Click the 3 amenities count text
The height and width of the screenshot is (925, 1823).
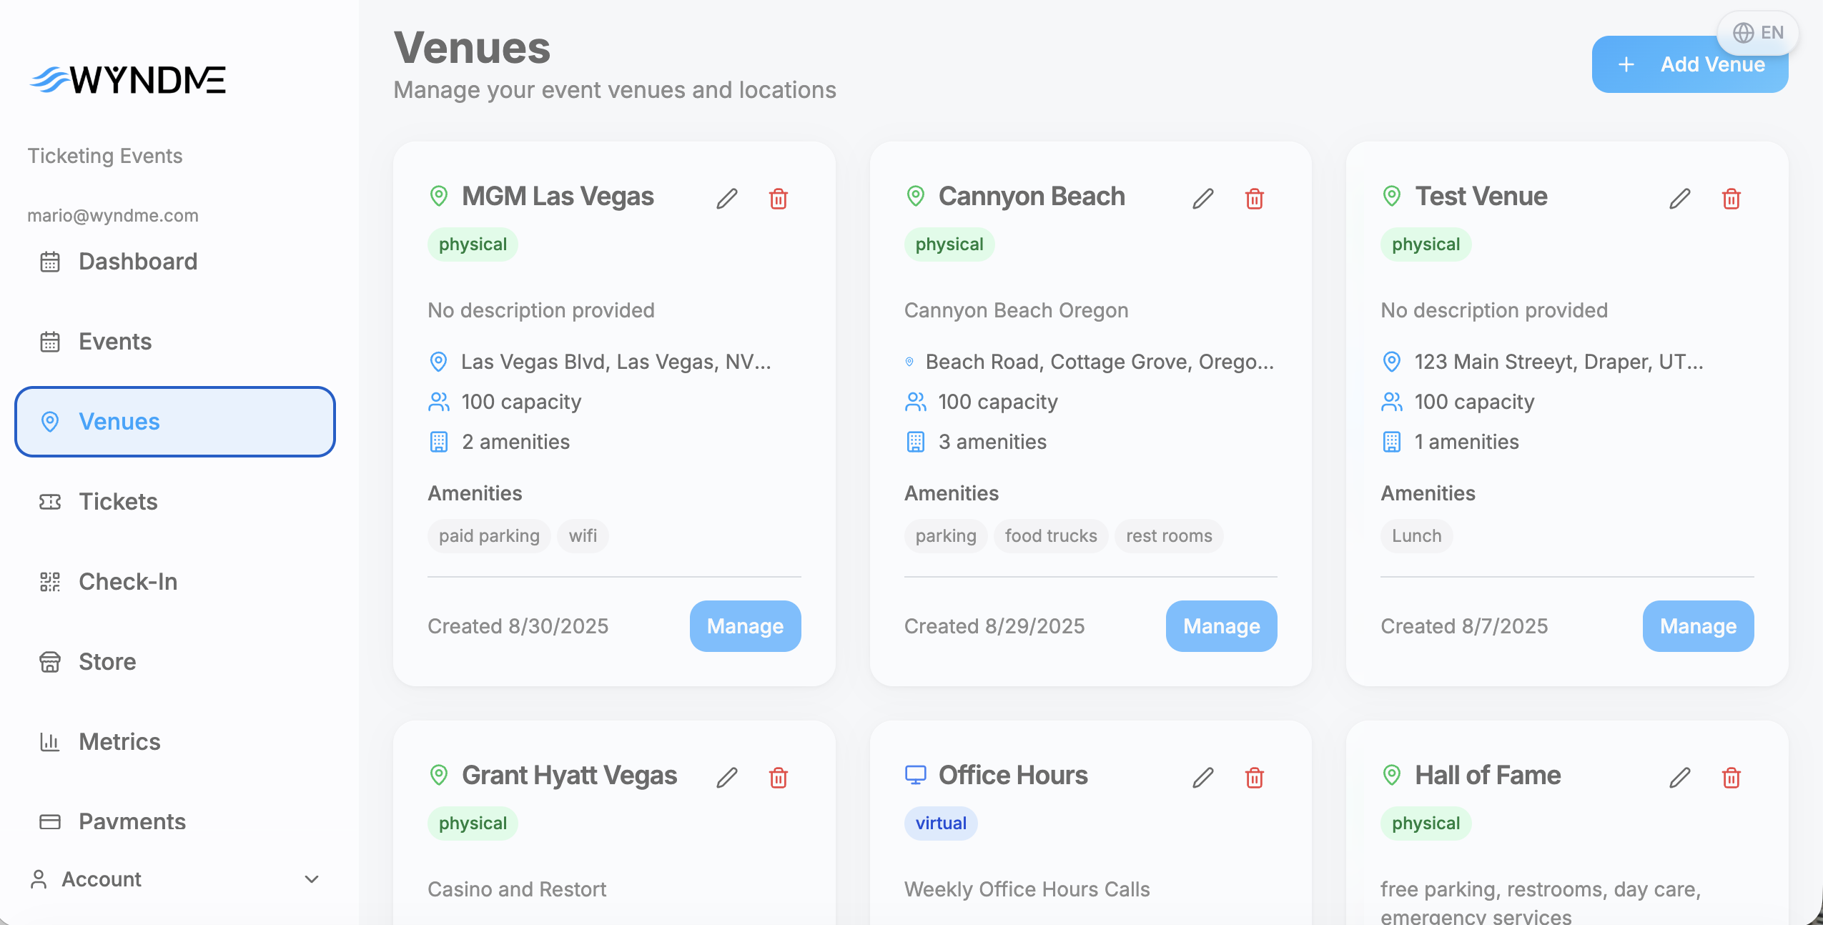click(992, 442)
